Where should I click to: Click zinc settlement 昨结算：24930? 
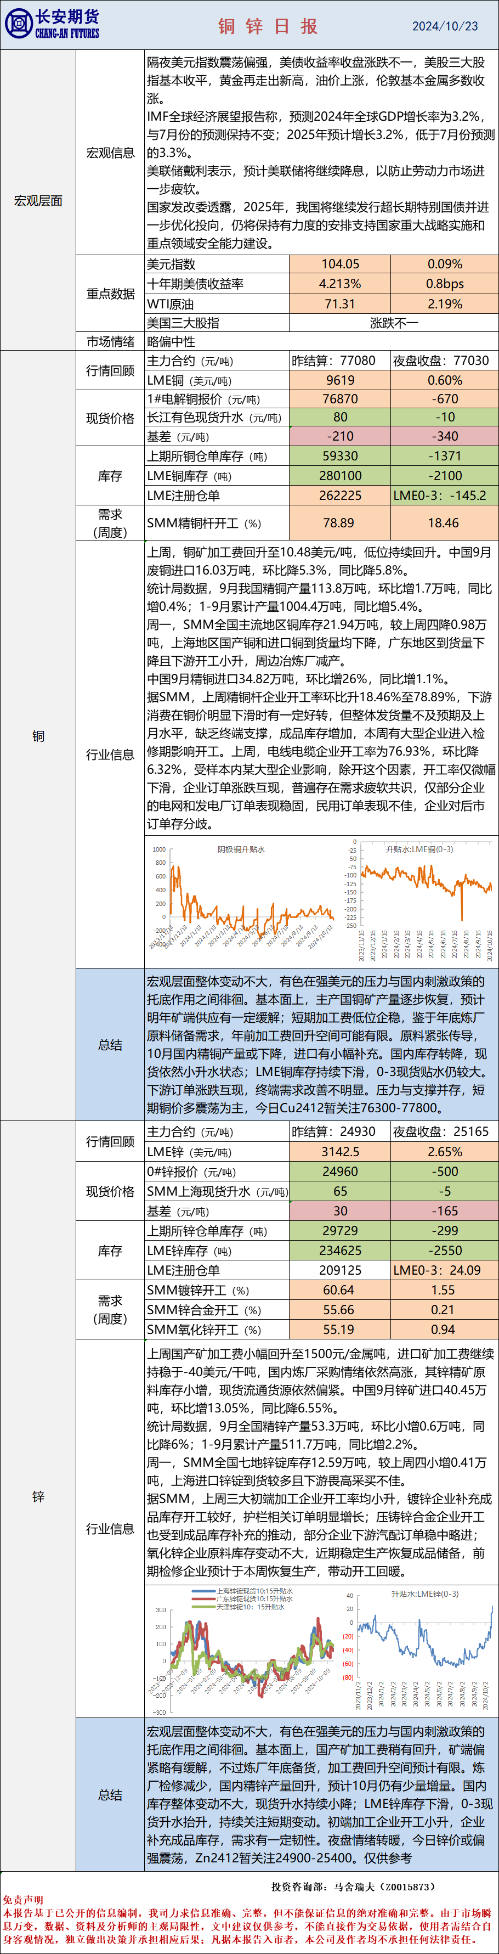pos(334,1132)
